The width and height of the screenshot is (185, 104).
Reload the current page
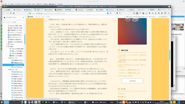(11, 13)
